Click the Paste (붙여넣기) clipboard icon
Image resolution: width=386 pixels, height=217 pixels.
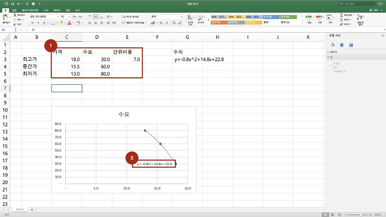(x=6, y=17)
